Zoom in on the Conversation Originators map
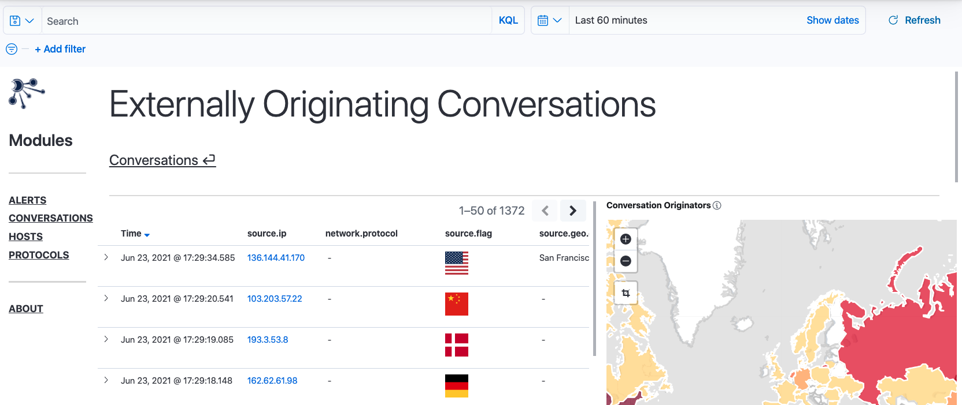 [x=626, y=239]
